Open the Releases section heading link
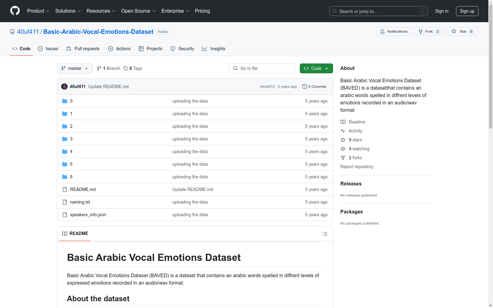The image size is (493, 308). 351,184
